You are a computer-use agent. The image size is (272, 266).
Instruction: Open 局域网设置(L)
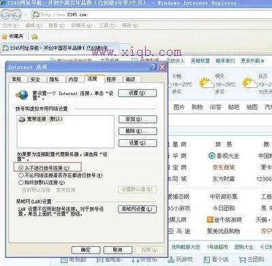138,209
